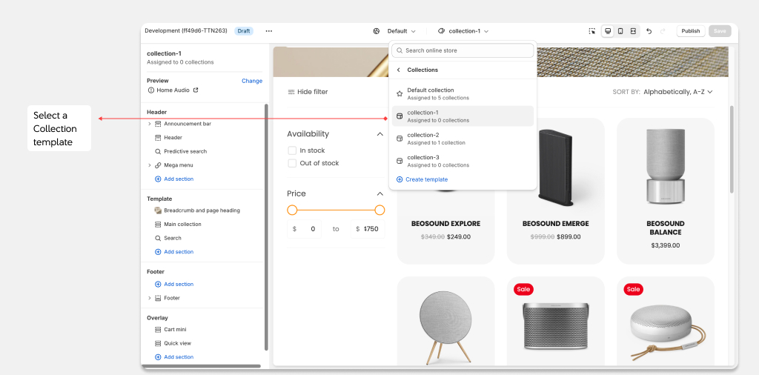Switch to mobile preview icon

(x=620, y=31)
